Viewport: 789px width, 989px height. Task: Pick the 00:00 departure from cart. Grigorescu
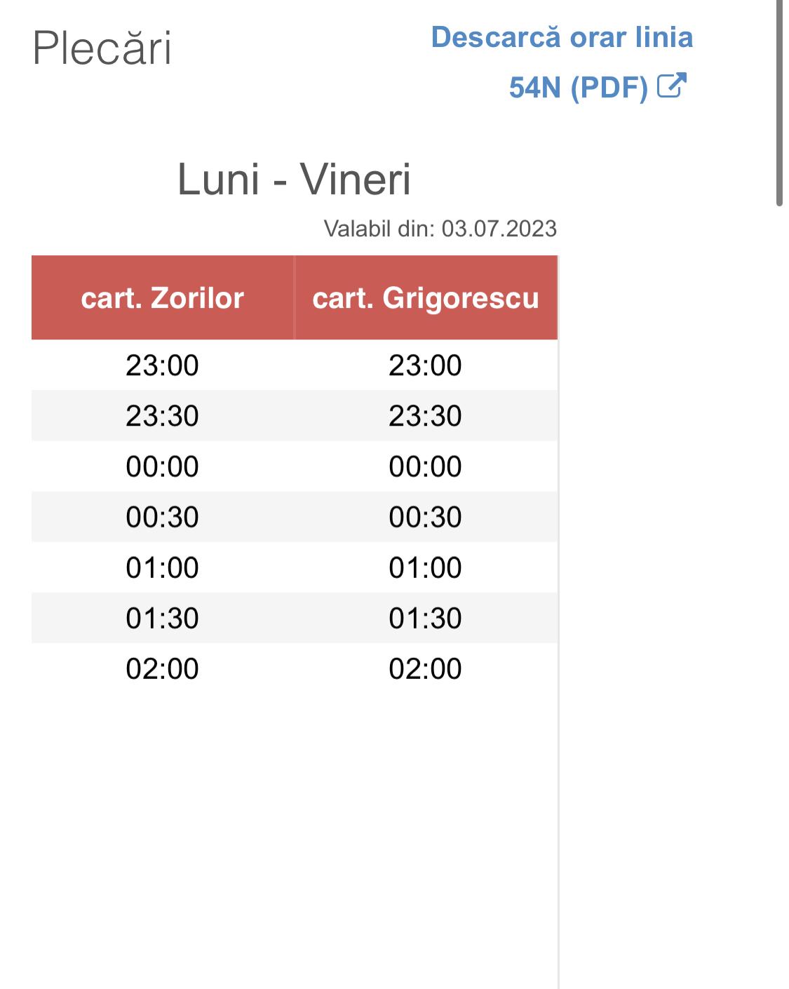(426, 466)
